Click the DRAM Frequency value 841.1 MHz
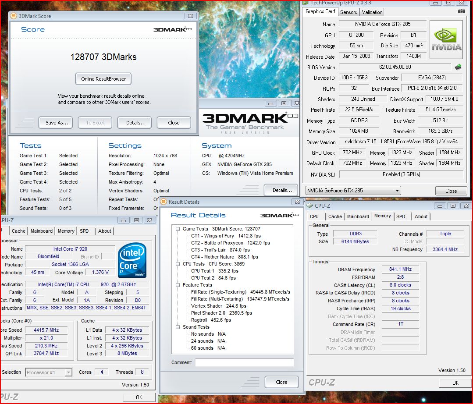This screenshot has height=404, width=473. click(400, 269)
